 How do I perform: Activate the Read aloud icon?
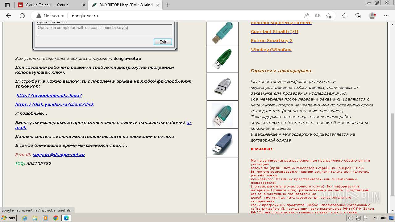pyautogui.click(x=306, y=16)
